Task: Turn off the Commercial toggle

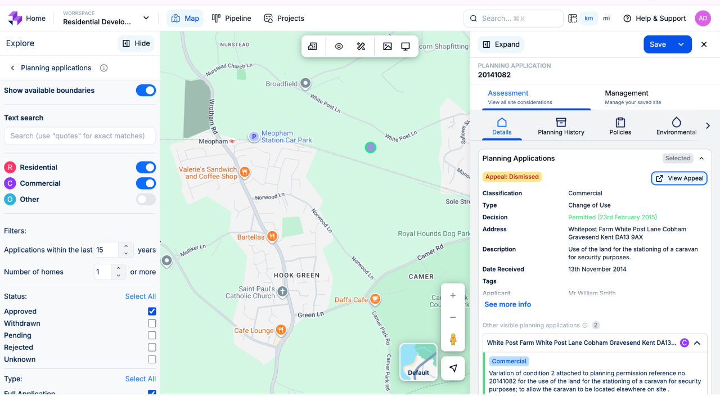Action: pyautogui.click(x=146, y=183)
